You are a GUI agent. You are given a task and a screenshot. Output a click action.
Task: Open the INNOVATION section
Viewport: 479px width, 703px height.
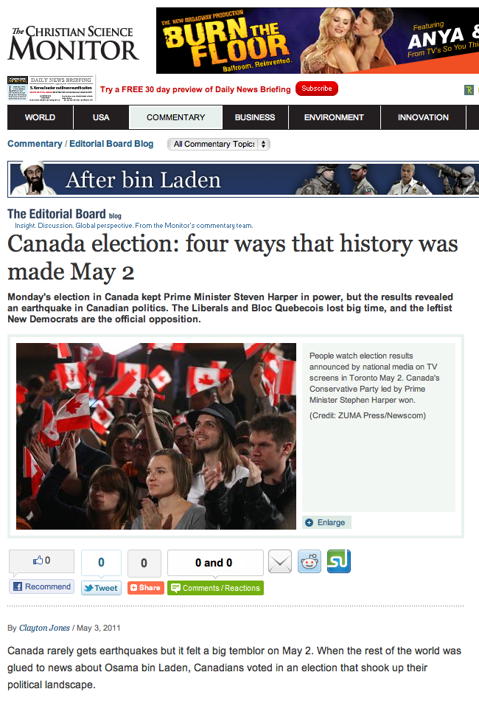tap(423, 117)
